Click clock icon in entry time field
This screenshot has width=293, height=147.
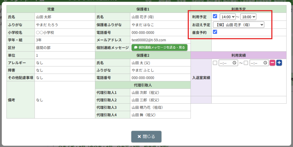(234, 63)
